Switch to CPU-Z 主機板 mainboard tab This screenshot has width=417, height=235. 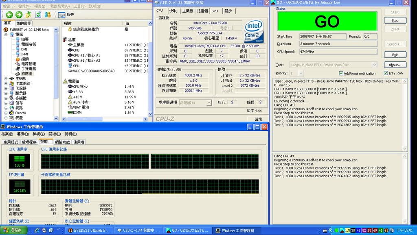[x=187, y=11]
